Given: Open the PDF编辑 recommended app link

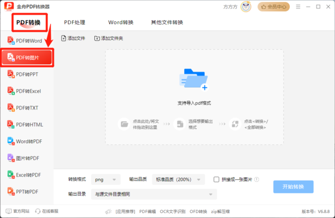Looking at the screenshot, I should coord(147,212).
